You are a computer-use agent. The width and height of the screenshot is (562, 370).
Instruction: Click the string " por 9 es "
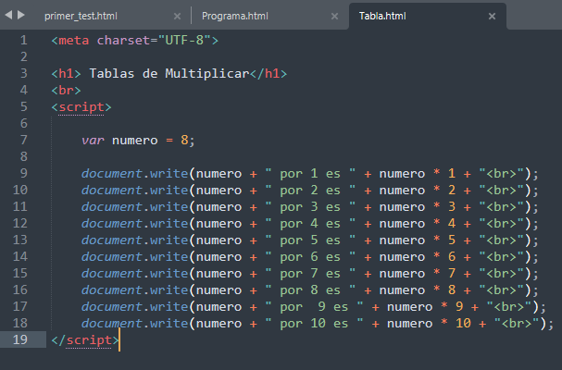[315, 306]
